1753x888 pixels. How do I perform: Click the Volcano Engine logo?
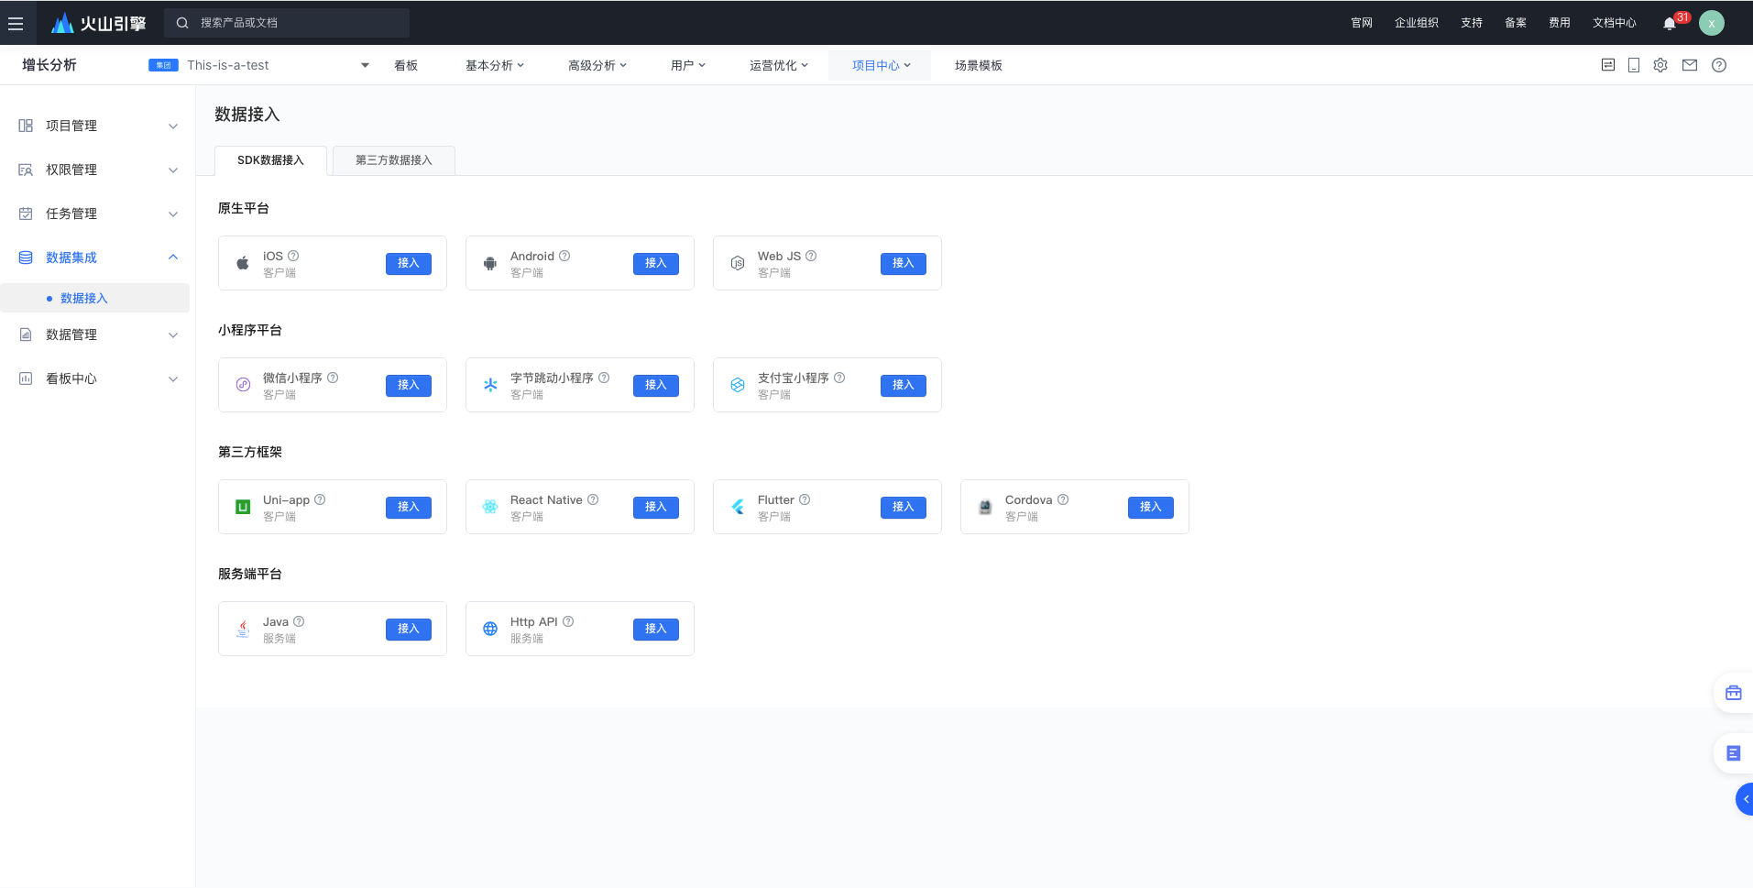pyautogui.click(x=99, y=23)
